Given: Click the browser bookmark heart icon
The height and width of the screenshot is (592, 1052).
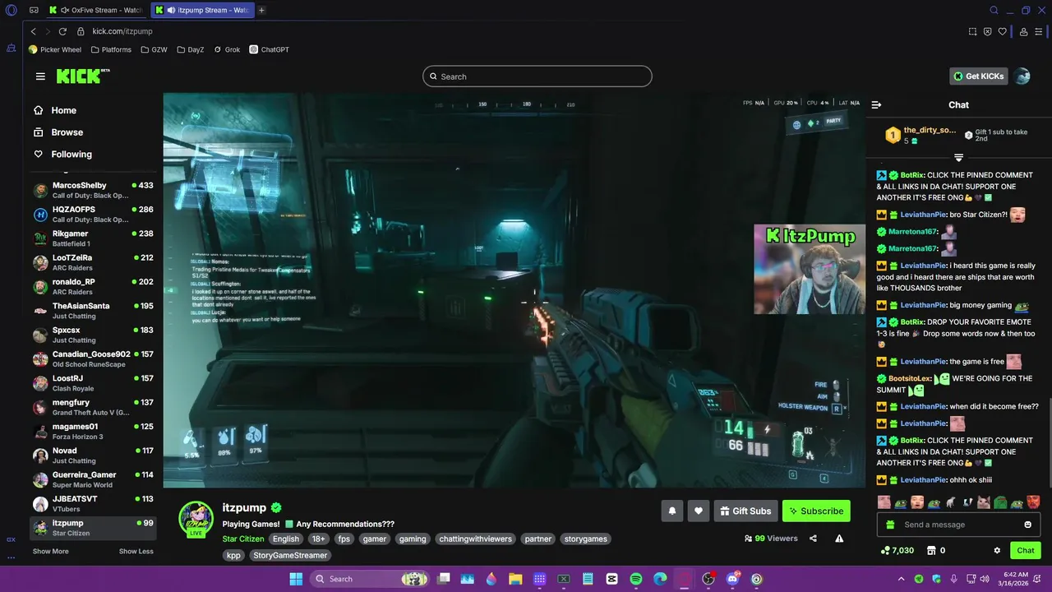Looking at the screenshot, I should [1002, 31].
